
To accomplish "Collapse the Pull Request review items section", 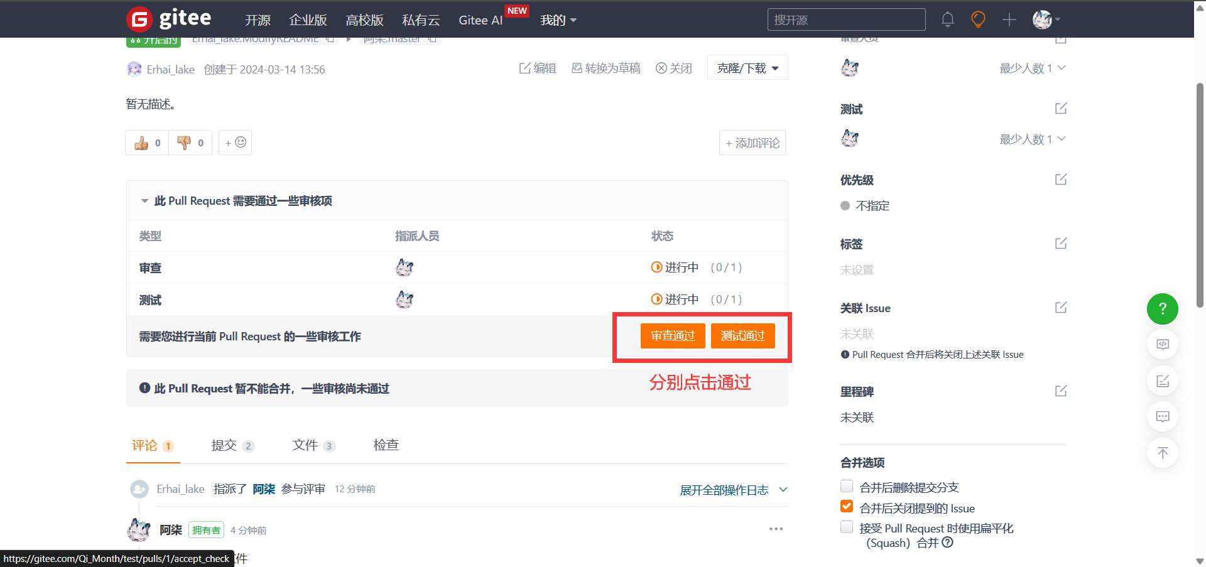I will [144, 201].
